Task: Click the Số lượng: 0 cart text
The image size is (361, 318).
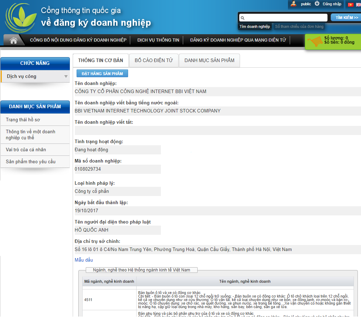Action: [336, 38]
